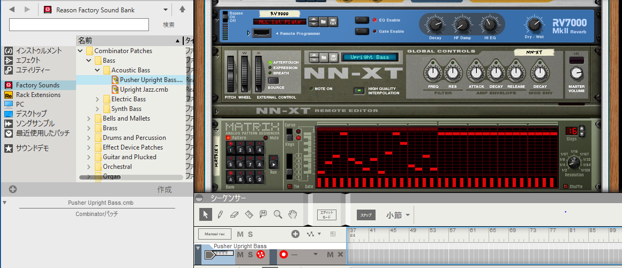This screenshot has width=622, height=268.
Task: Unfold NN-XT Remote Editor panel
Action: point(216,111)
